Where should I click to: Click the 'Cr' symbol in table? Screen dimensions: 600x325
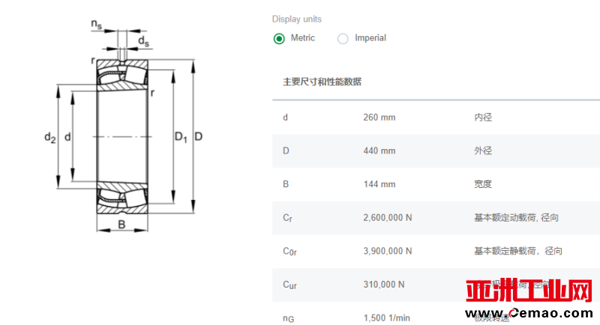287,218
